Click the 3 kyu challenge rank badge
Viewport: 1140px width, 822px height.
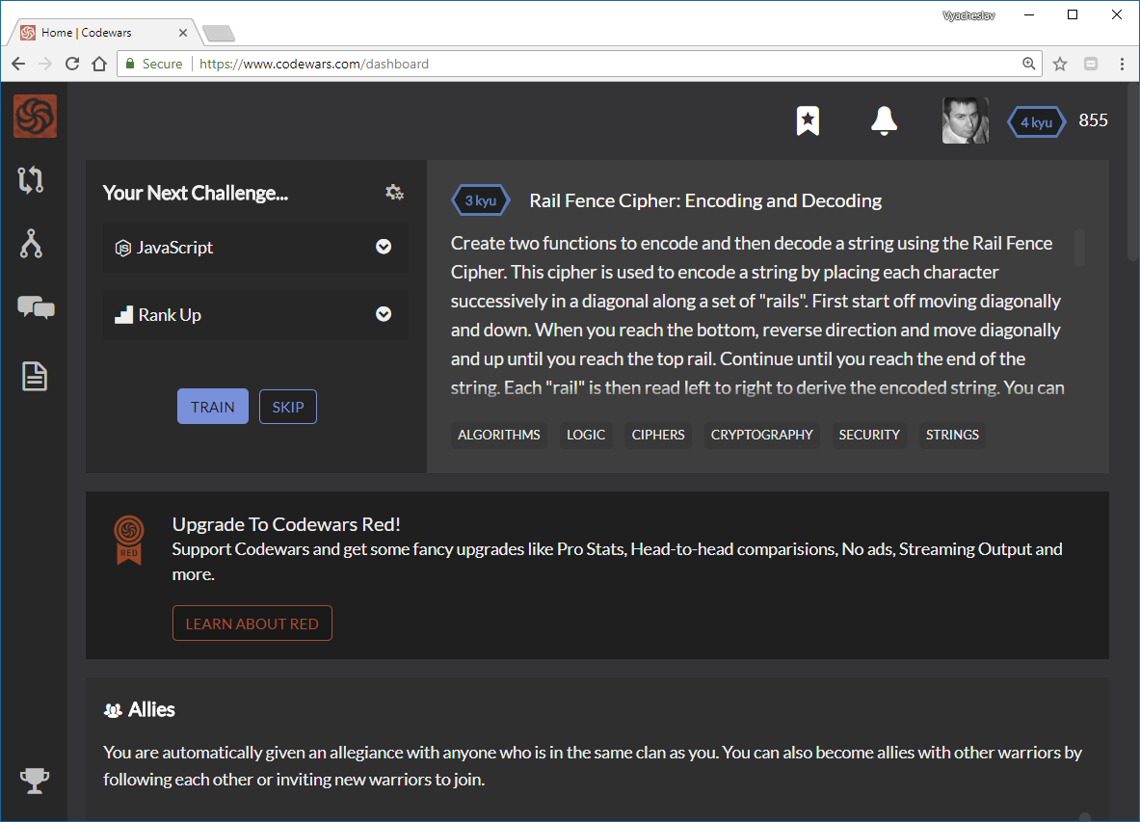pyautogui.click(x=481, y=200)
